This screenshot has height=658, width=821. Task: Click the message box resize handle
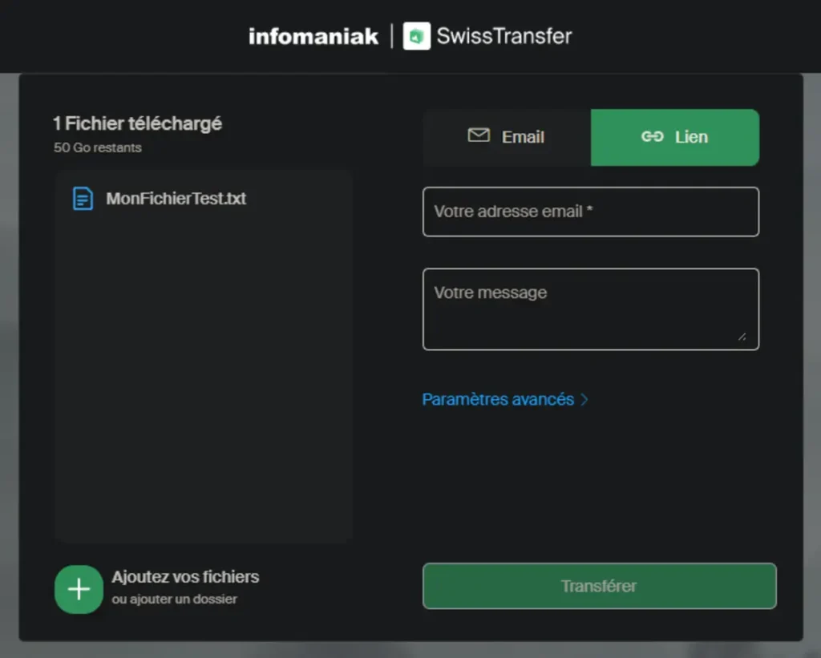742,337
